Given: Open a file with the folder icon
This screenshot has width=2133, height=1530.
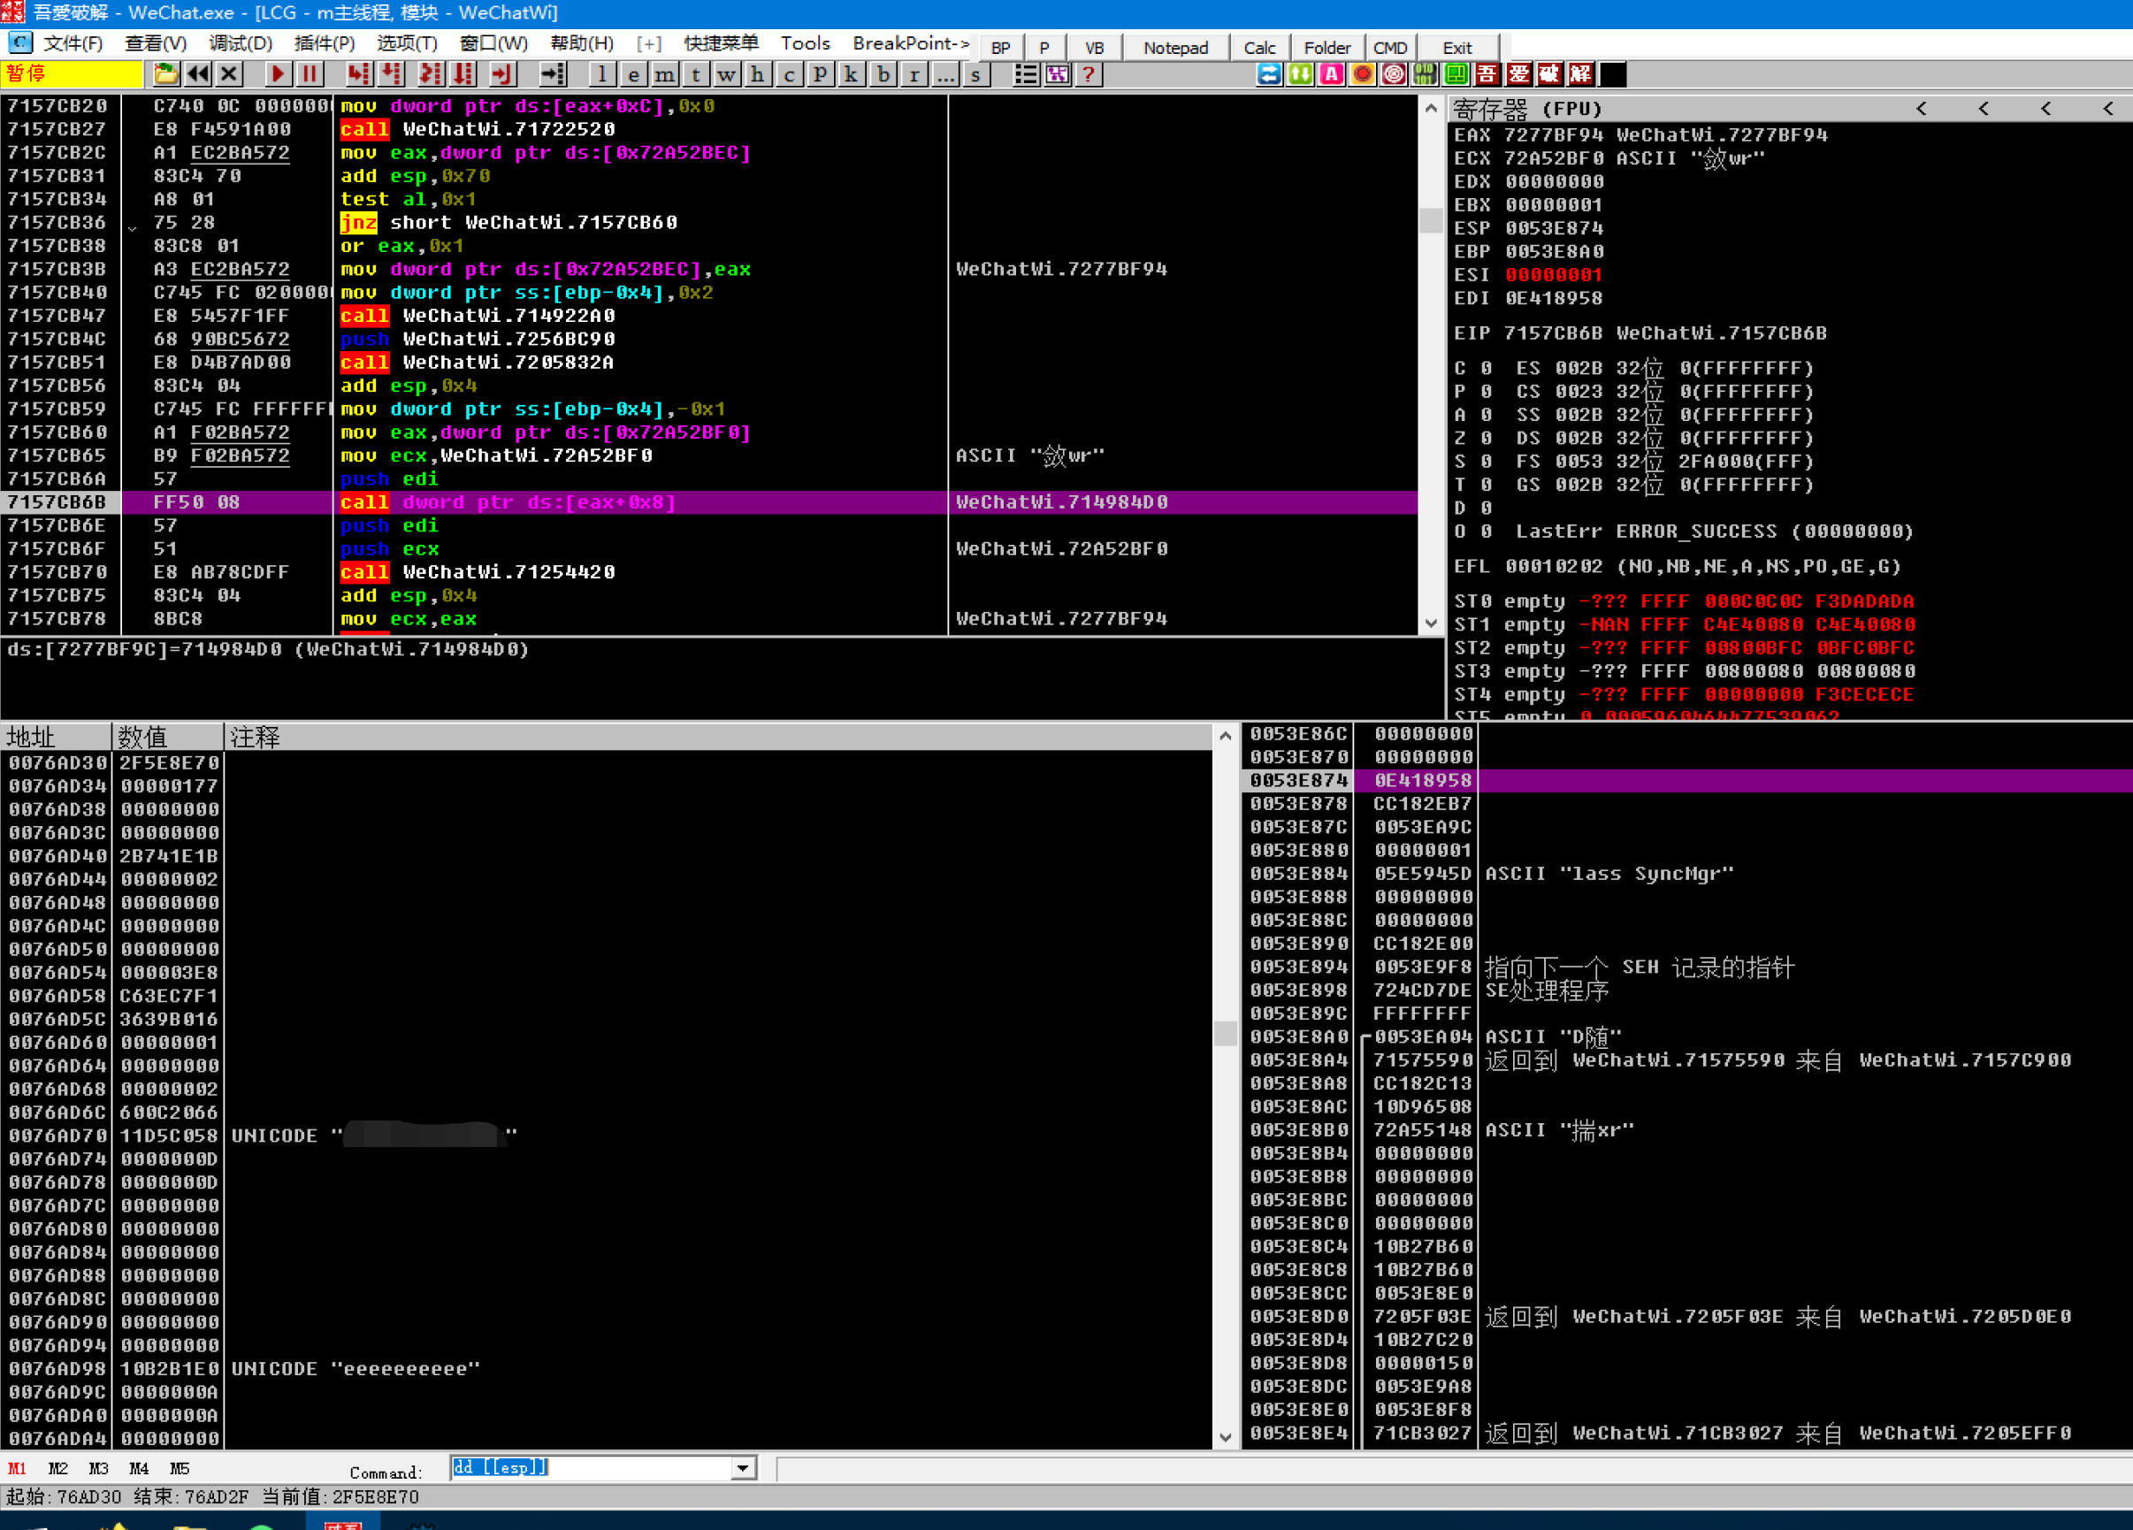Looking at the screenshot, I should click(x=165, y=74).
